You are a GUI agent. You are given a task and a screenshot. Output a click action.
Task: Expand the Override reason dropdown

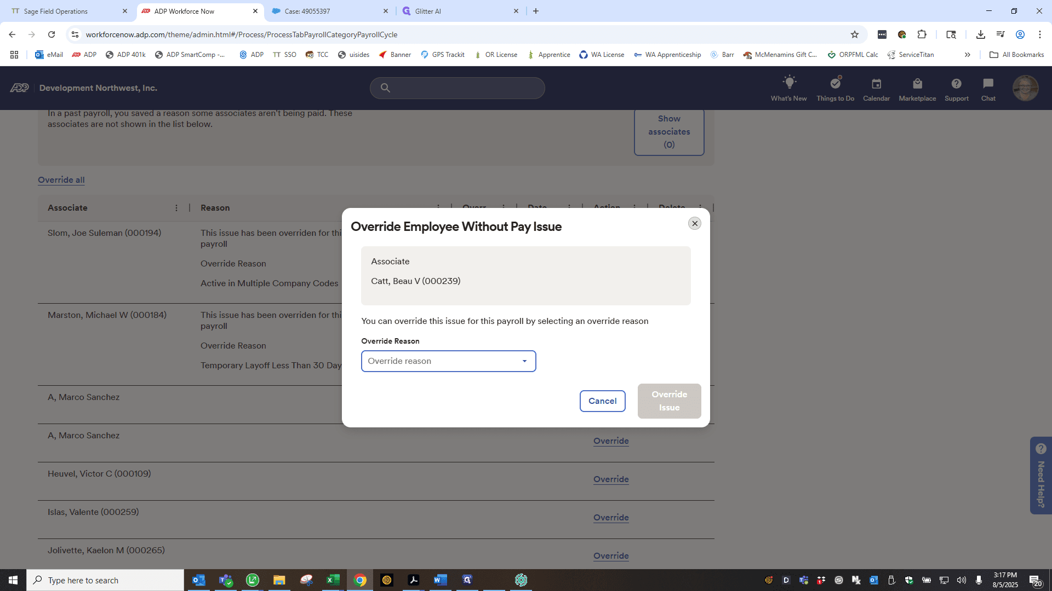tap(448, 361)
